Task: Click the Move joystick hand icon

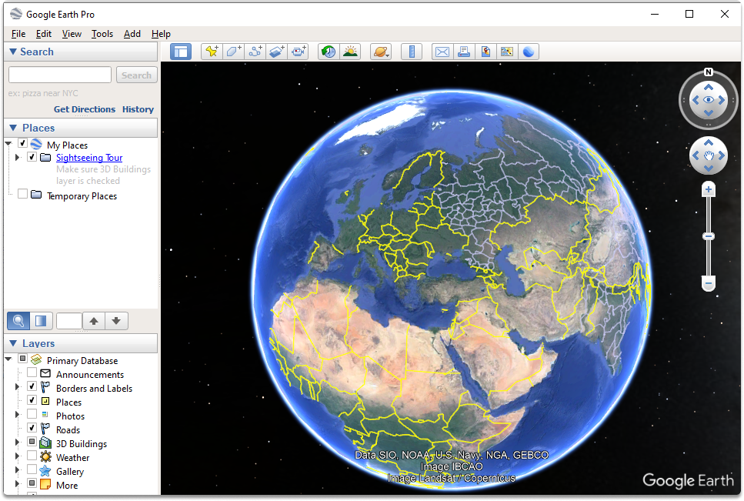Action: click(x=709, y=155)
